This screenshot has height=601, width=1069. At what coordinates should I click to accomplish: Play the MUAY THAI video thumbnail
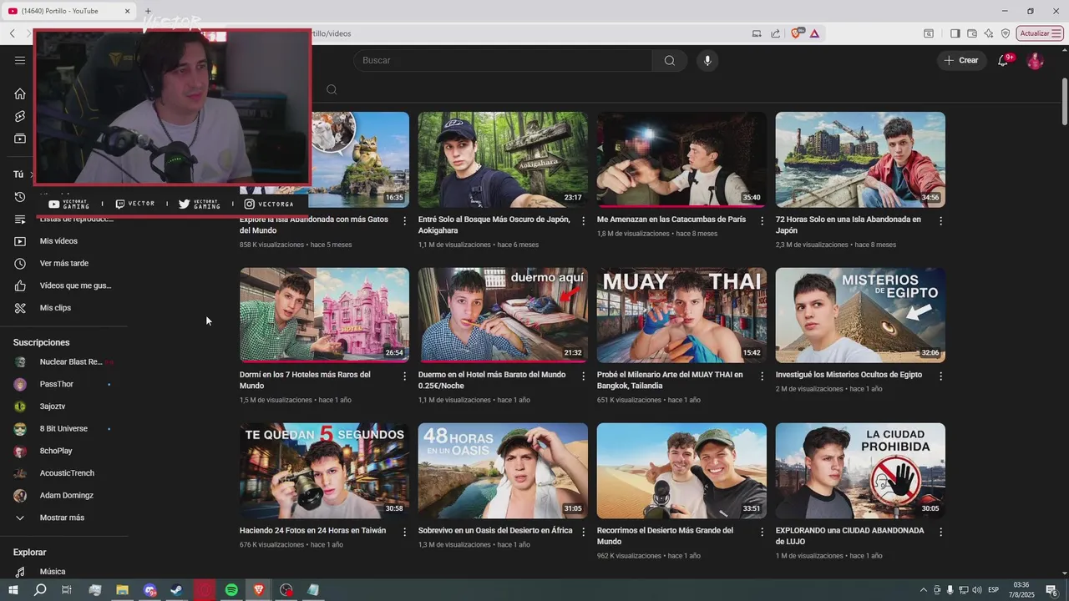tap(681, 315)
